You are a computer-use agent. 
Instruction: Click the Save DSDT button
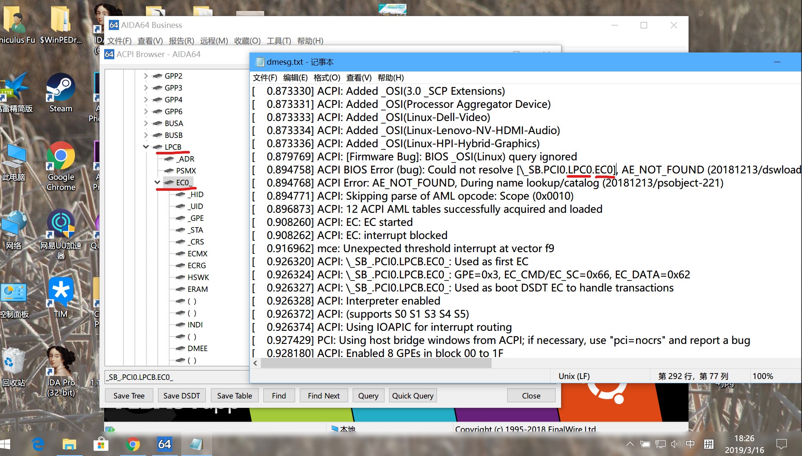pos(181,396)
